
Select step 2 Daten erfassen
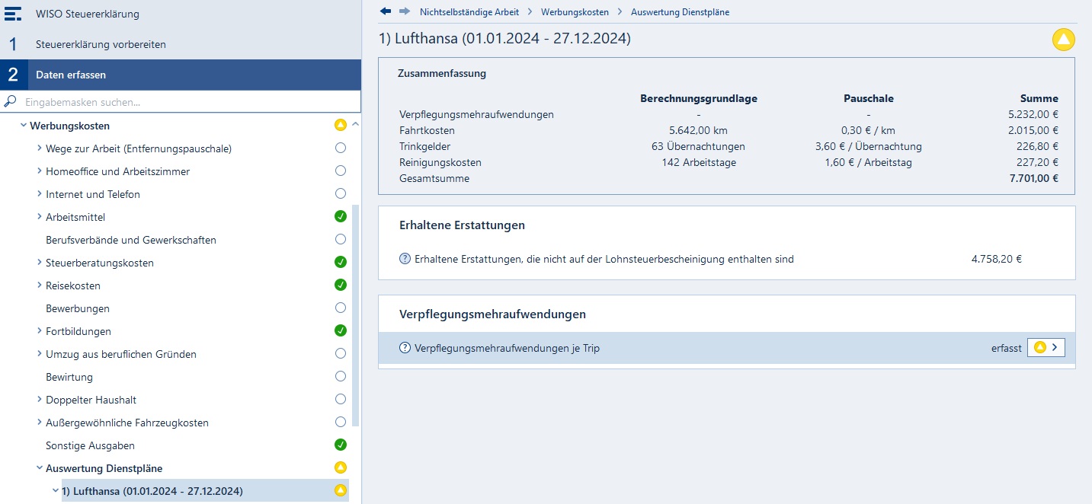point(180,75)
